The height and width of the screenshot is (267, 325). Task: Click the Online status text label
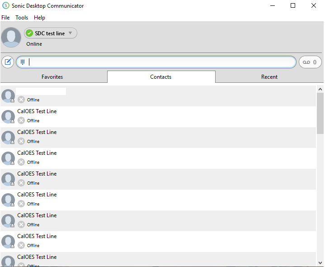point(34,44)
